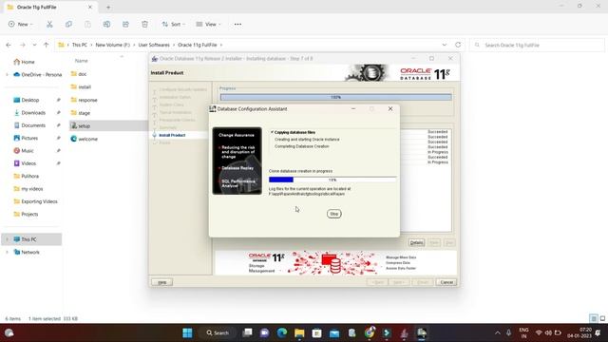Open the Windows Start menu
The height and width of the screenshot is (342, 608).
coord(187,332)
